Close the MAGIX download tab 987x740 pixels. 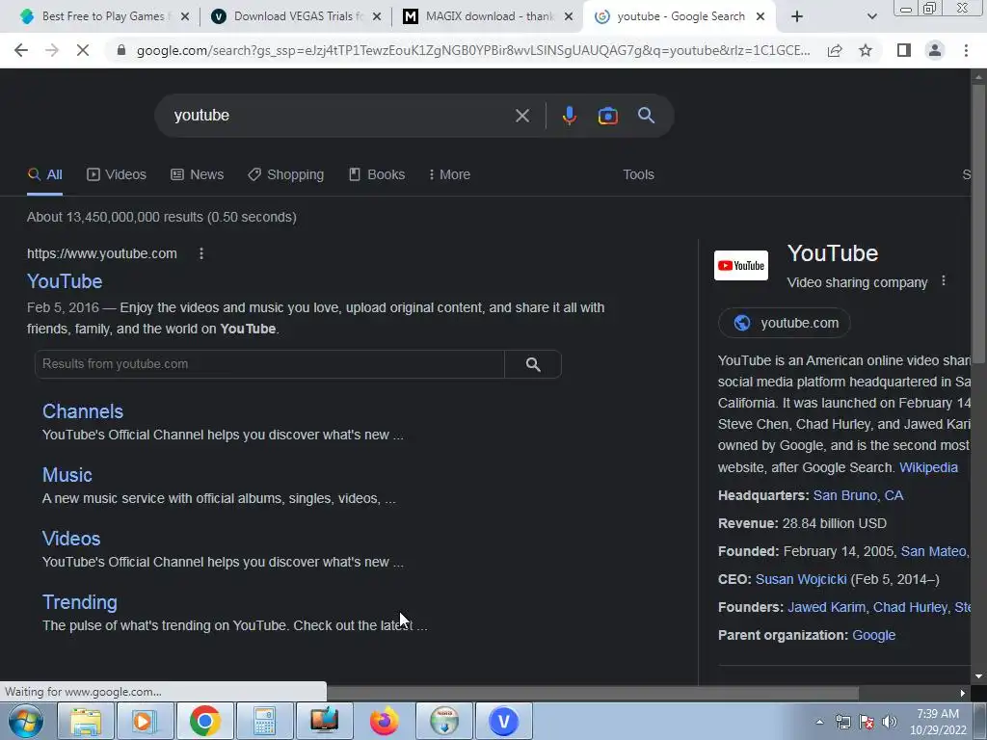569,16
